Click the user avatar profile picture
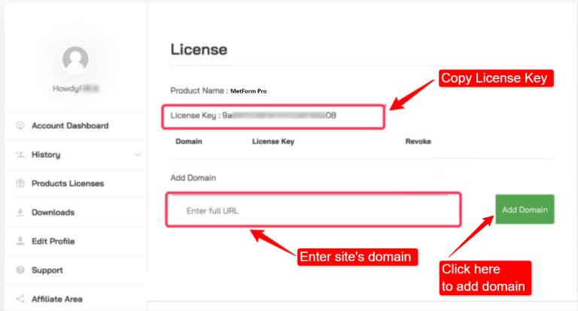This screenshot has width=578, height=311. [x=75, y=59]
